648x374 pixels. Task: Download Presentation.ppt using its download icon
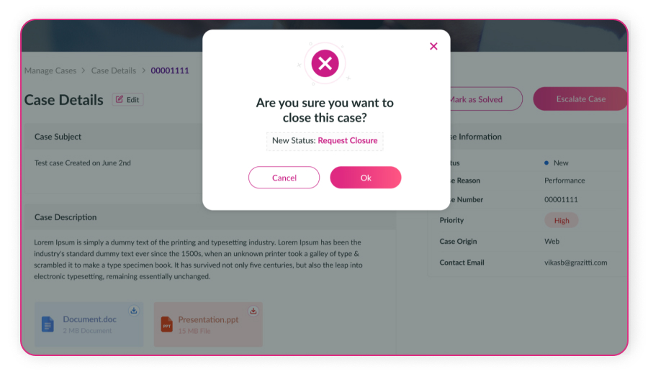click(x=253, y=311)
